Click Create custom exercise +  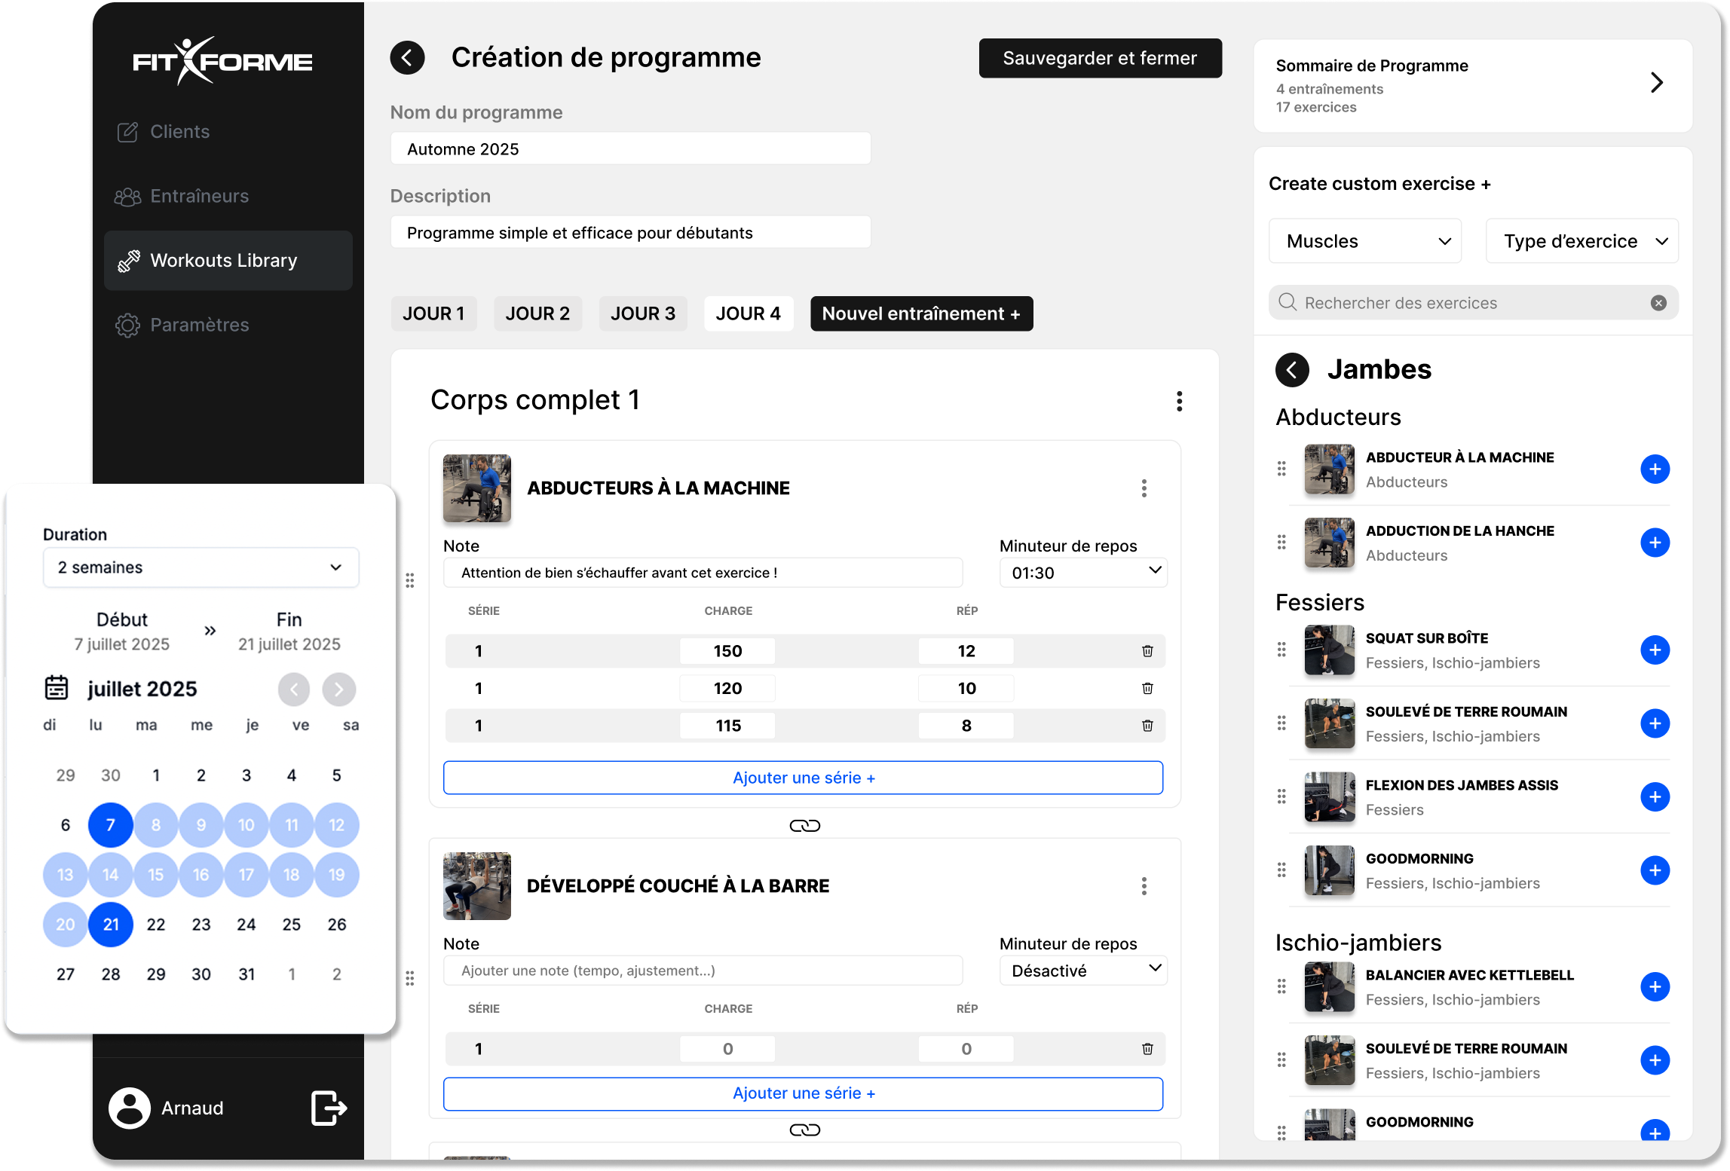coord(1379,184)
